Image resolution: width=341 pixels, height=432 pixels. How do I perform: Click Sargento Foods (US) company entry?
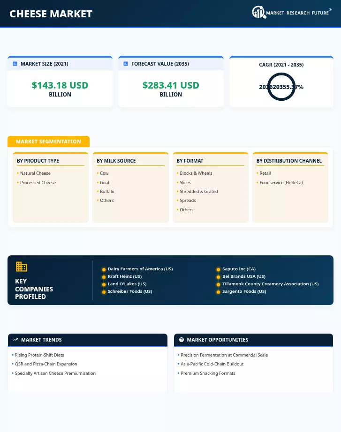pyautogui.click(x=244, y=291)
